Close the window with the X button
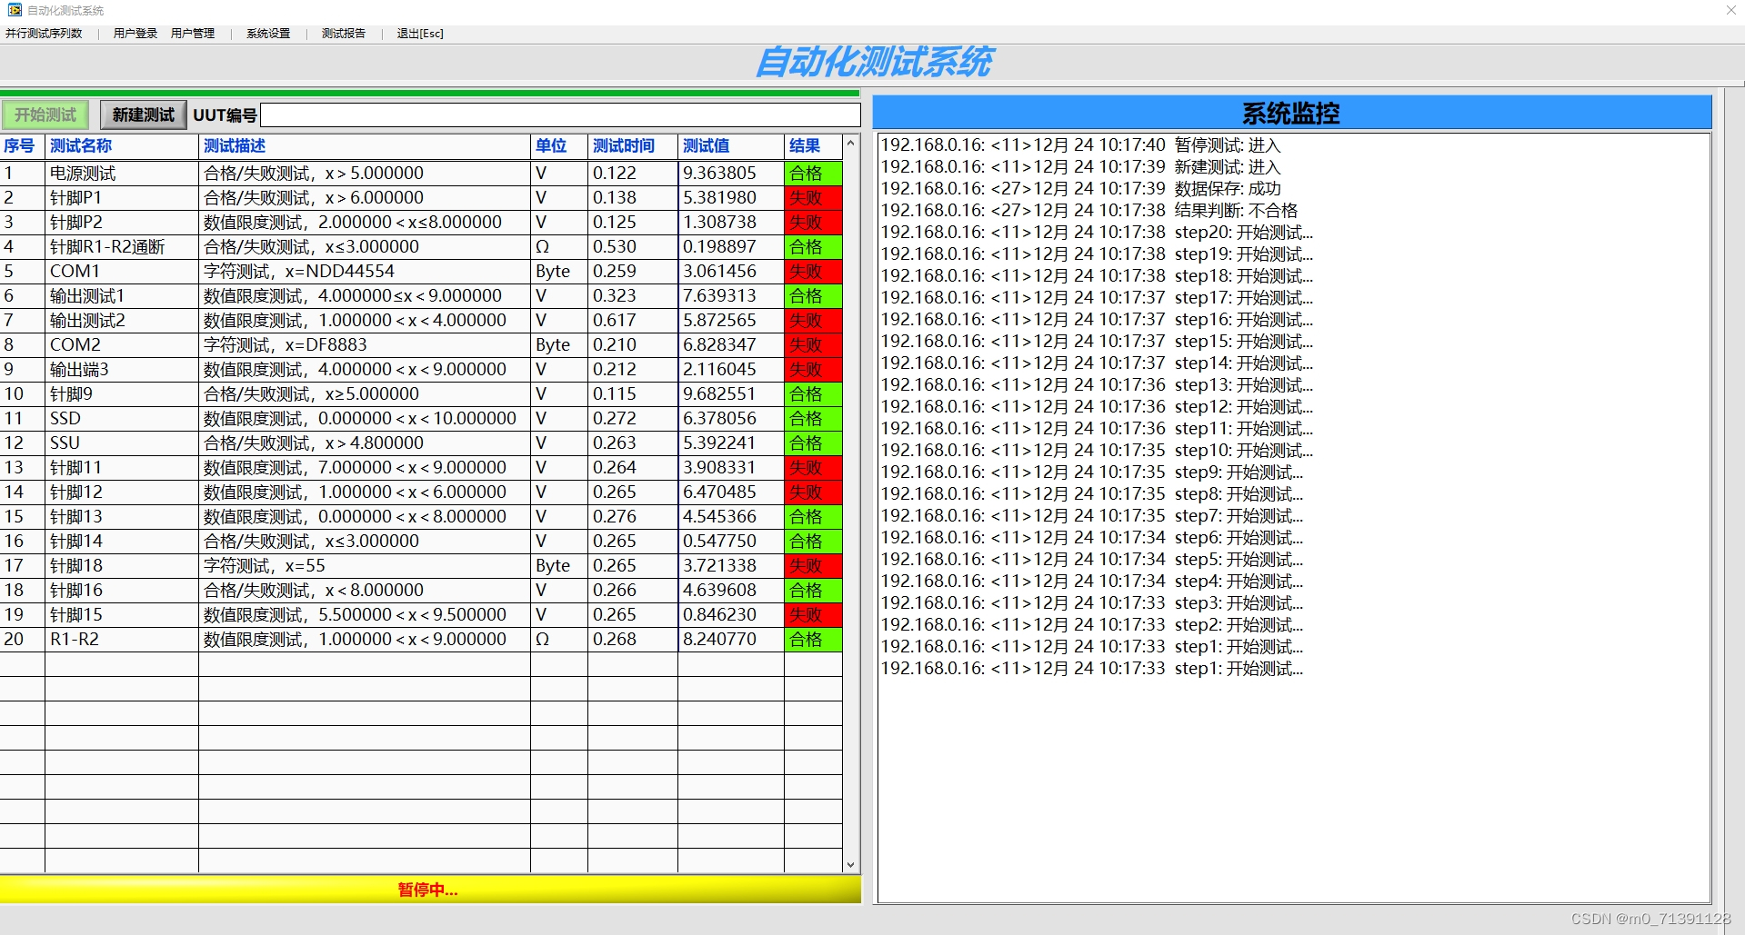Image resolution: width=1745 pixels, height=935 pixels. click(x=1730, y=10)
